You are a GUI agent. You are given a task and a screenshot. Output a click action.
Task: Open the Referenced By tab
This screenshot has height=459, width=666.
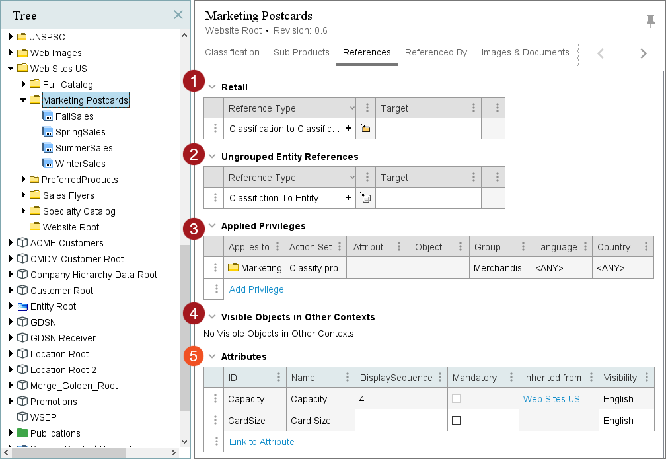coord(435,53)
